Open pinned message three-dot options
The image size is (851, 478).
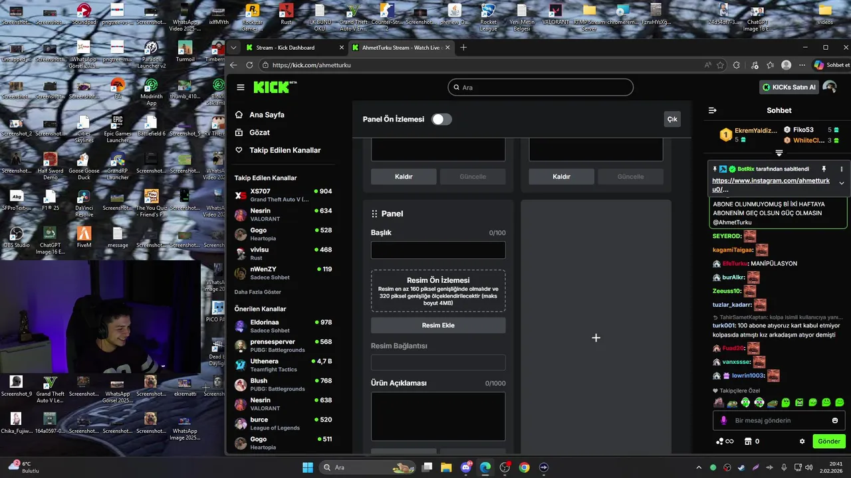[841, 169]
